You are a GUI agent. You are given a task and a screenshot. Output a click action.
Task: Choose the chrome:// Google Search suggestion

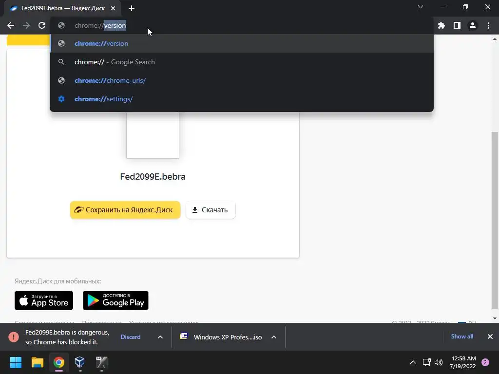pos(242,62)
